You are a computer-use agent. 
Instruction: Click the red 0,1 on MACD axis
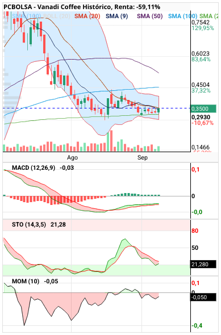pyautogui.click(x=195, y=170)
